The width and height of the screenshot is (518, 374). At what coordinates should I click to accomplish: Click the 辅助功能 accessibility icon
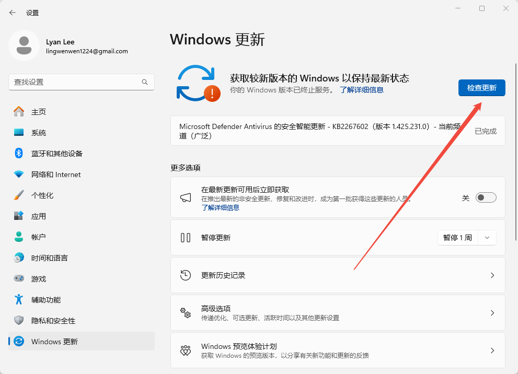pyautogui.click(x=19, y=299)
